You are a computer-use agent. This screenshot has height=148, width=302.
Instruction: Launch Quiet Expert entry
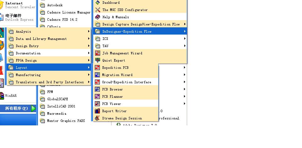140,60
